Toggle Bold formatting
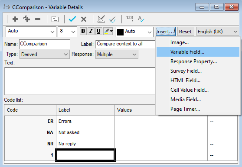Image resolution: width=242 pixels, height=167 pixels. click(x=83, y=31)
